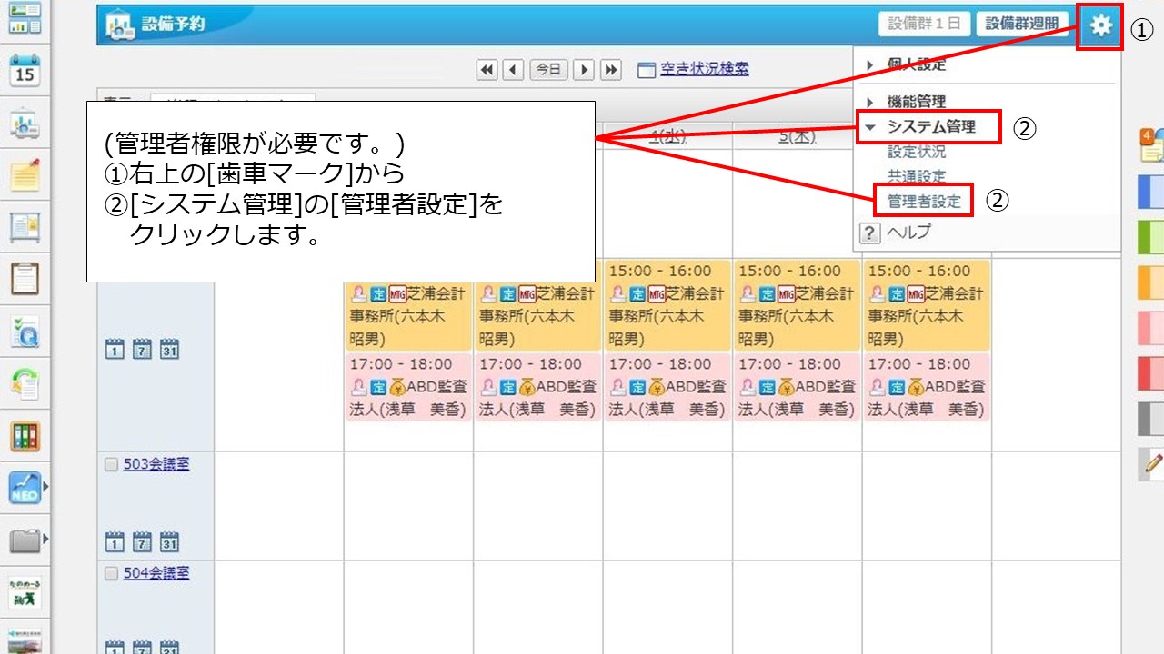Click the 設備予約 header icon
Image resolution: width=1164 pixels, height=654 pixels.
point(119,25)
